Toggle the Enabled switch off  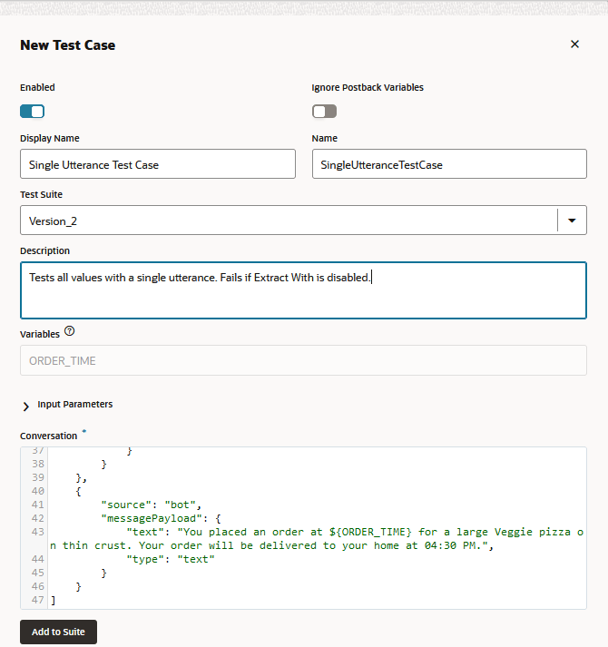(x=32, y=112)
